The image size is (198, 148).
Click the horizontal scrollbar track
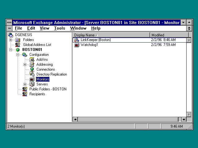tap(130, 119)
